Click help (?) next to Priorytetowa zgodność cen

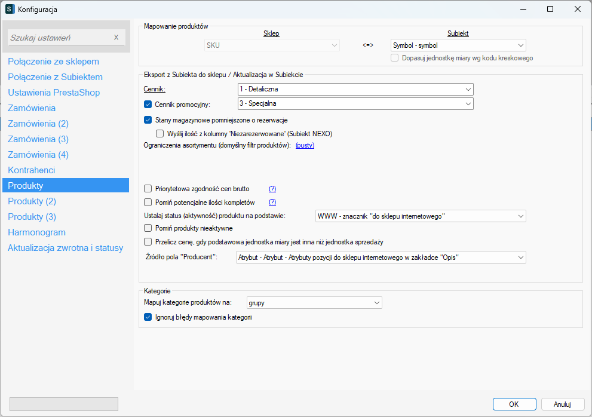pos(272,189)
